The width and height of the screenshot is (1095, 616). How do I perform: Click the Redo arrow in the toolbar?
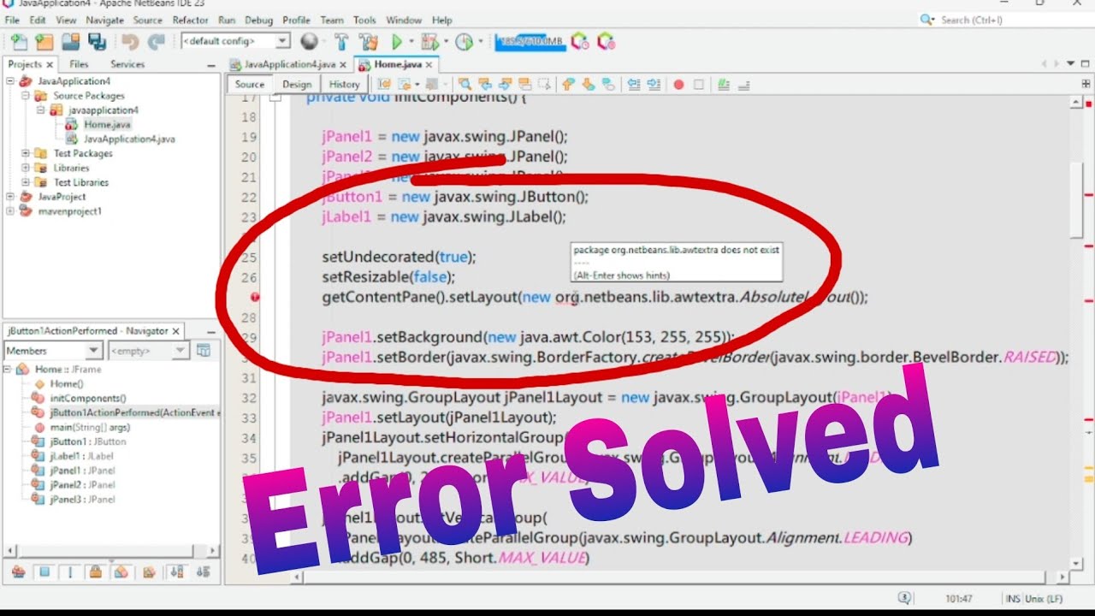click(156, 41)
